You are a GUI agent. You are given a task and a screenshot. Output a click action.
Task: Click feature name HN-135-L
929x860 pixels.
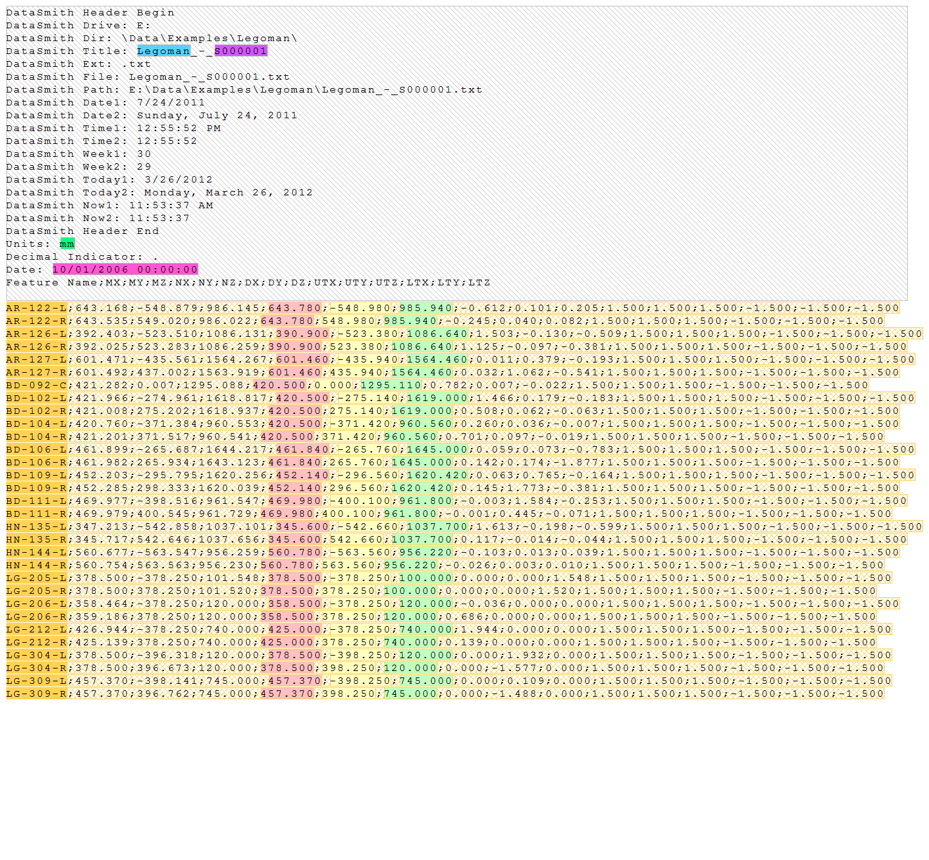coord(37,526)
